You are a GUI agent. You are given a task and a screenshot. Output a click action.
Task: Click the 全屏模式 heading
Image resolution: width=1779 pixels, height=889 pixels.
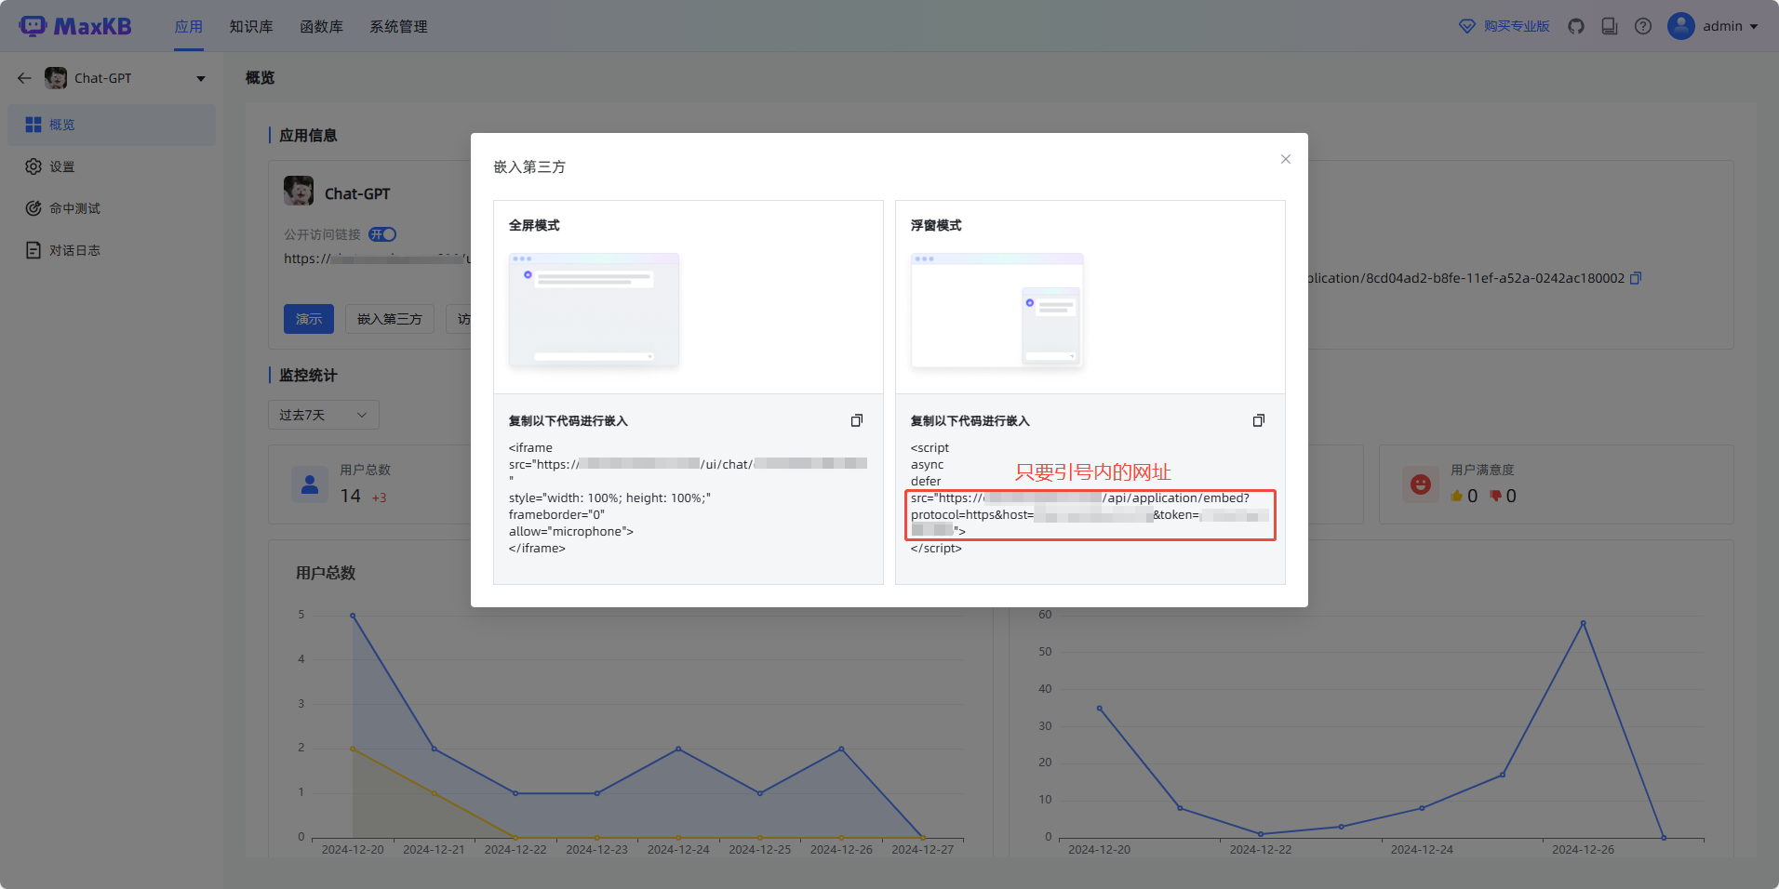[534, 225]
